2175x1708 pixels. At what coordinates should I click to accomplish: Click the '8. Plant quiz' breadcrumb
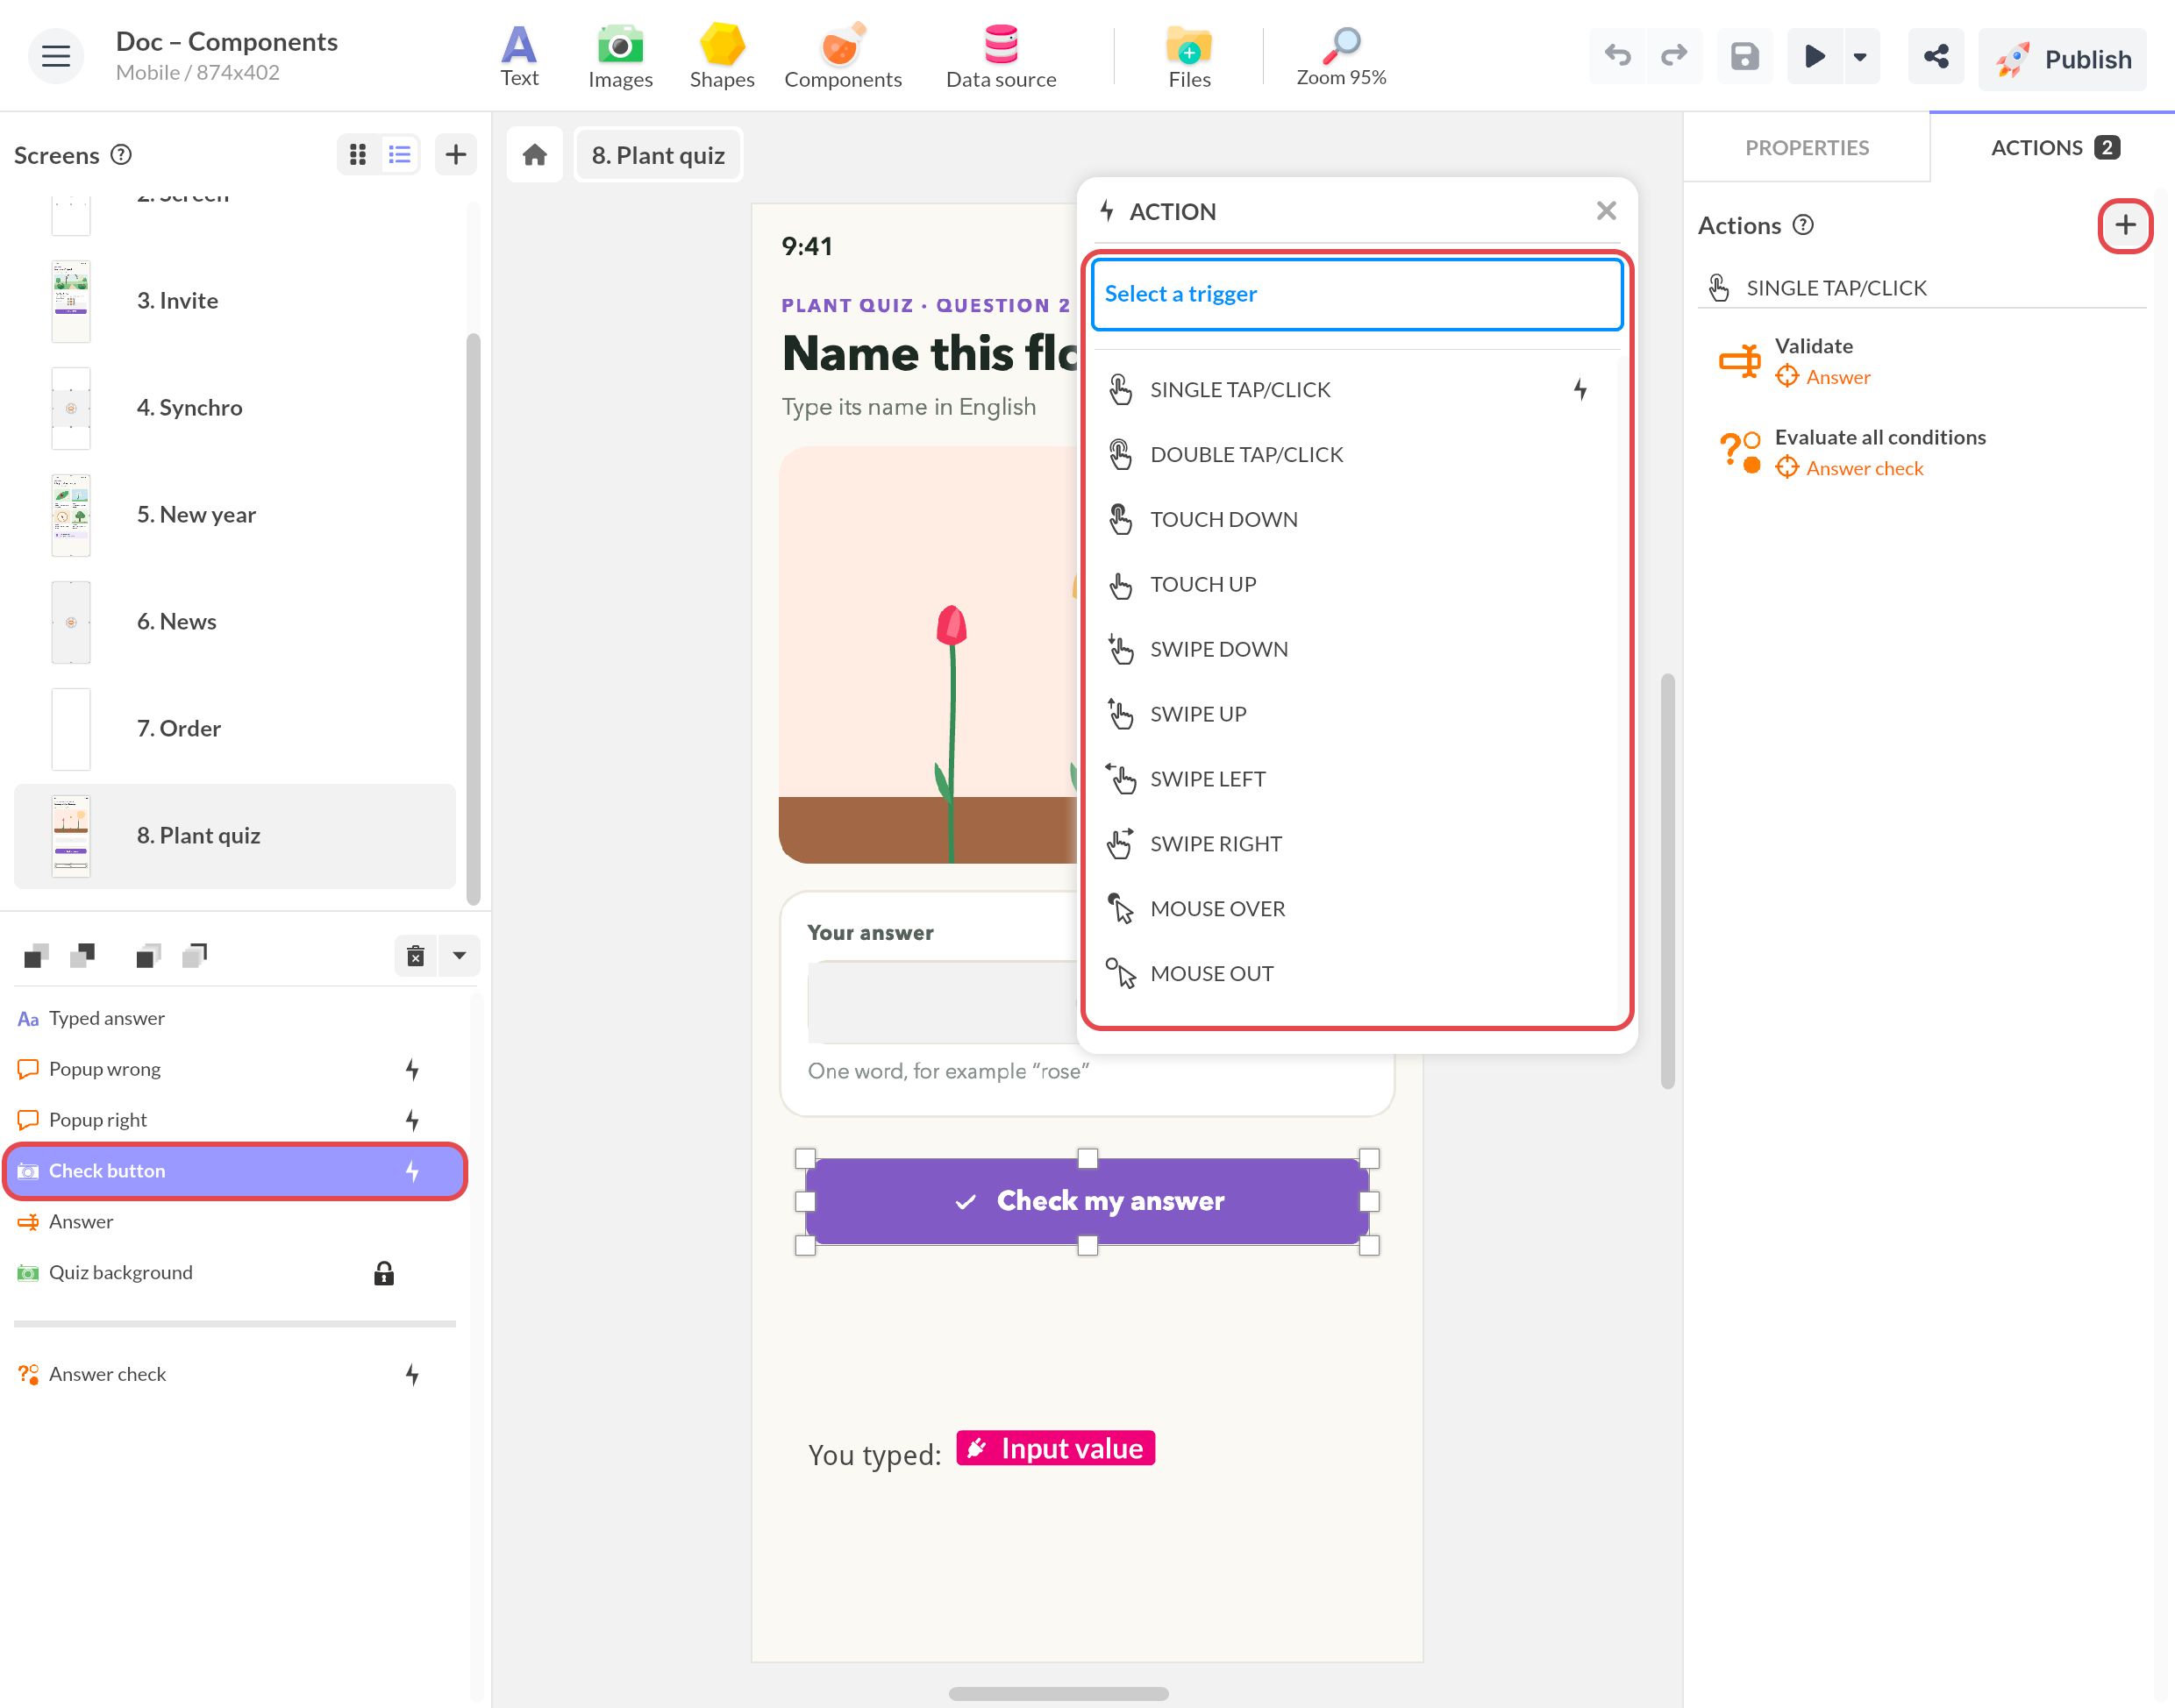pos(658,155)
